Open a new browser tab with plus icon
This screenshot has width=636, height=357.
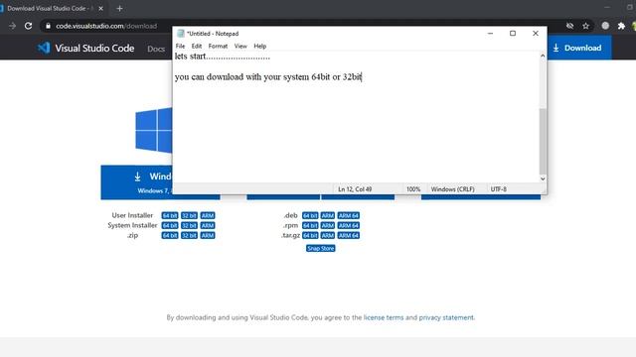(119, 8)
